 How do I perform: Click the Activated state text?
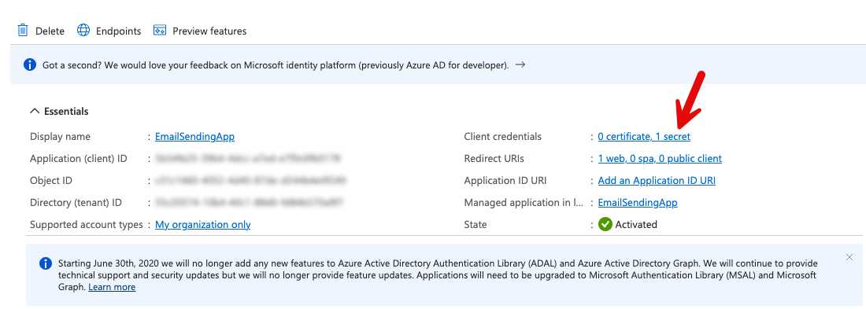tap(636, 225)
